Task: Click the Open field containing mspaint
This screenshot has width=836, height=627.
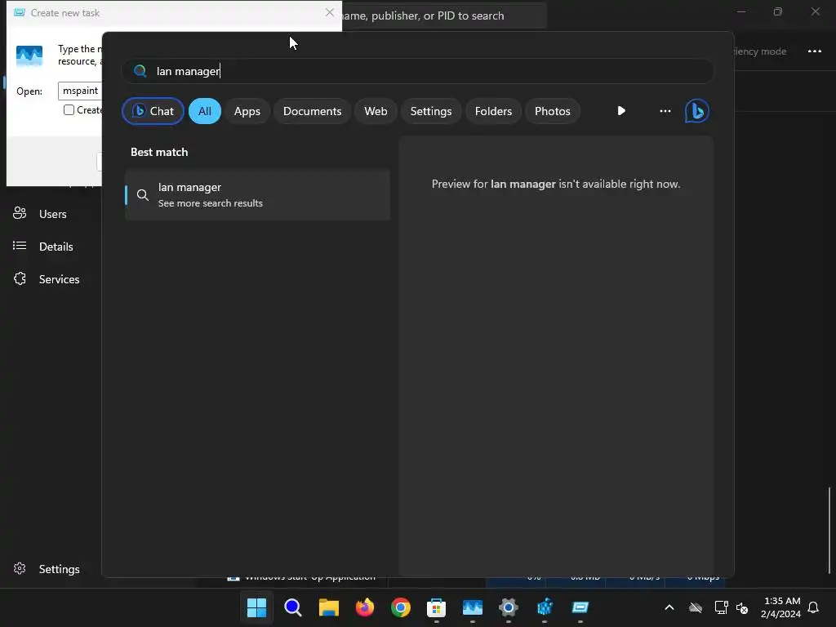Action: (x=80, y=91)
